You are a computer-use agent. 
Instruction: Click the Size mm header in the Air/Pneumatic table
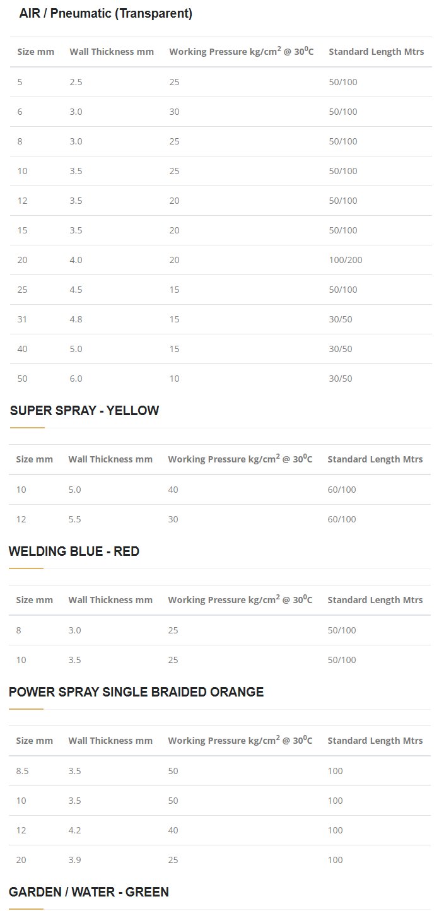click(x=36, y=52)
